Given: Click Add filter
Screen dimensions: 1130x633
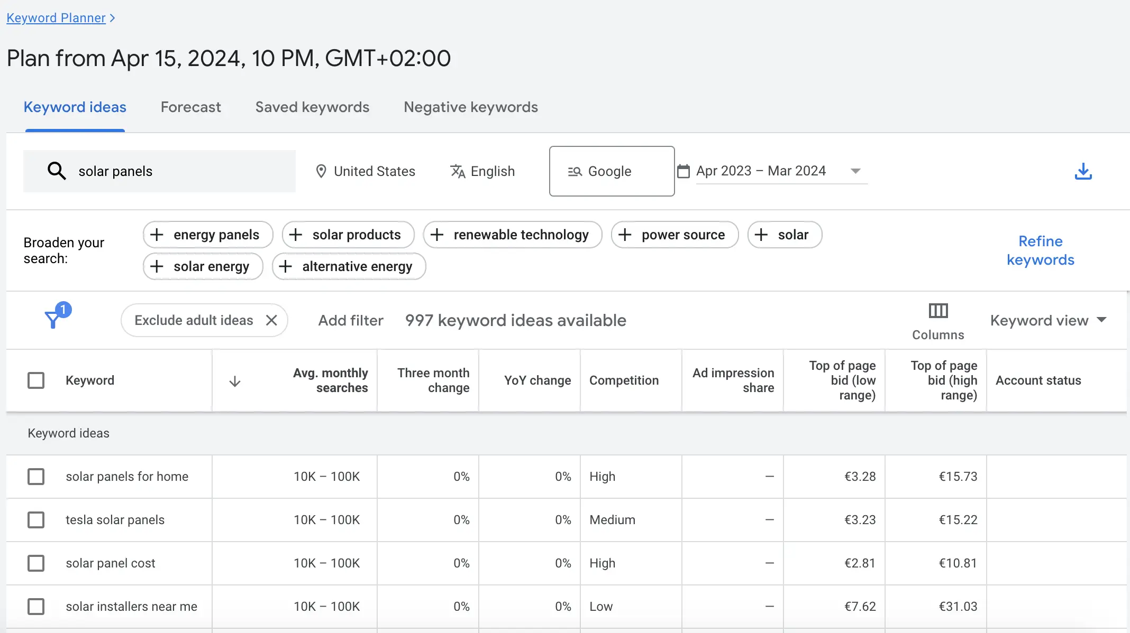Looking at the screenshot, I should [351, 320].
